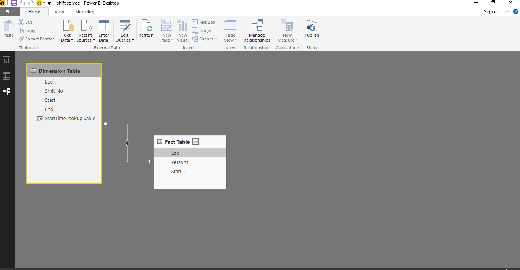Switch to Data view in sidebar
The height and width of the screenshot is (270, 520).
[x=7, y=76]
